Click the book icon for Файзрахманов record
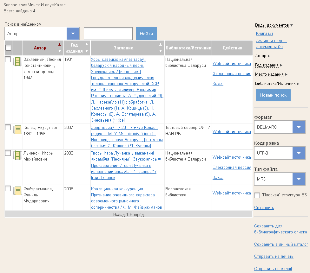This screenshot has height=273, width=310. tap(17, 191)
